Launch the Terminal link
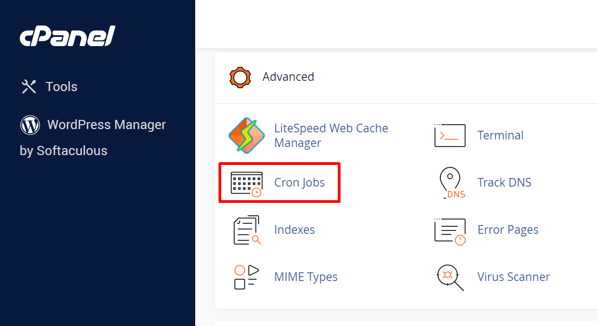This screenshot has width=597, height=326. click(500, 135)
